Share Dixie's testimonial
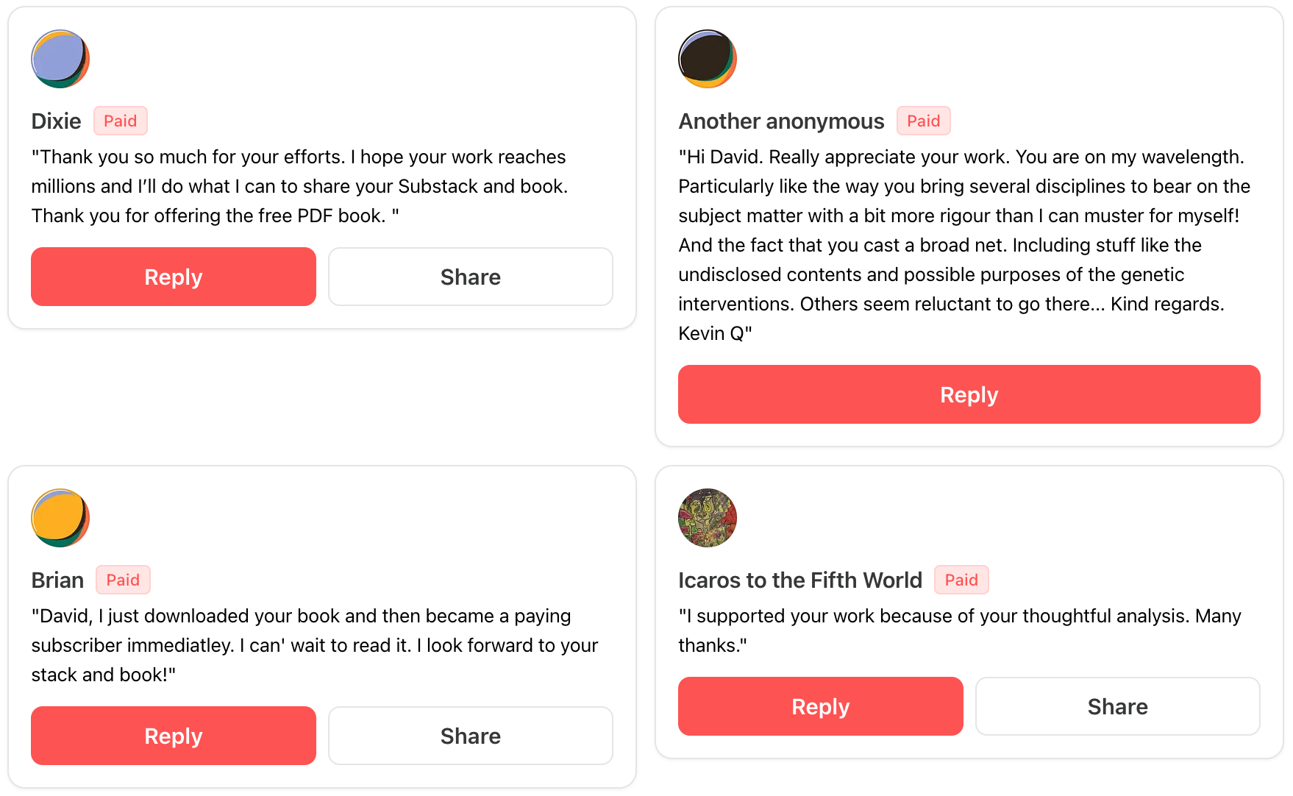The height and width of the screenshot is (796, 1293). click(x=471, y=277)
